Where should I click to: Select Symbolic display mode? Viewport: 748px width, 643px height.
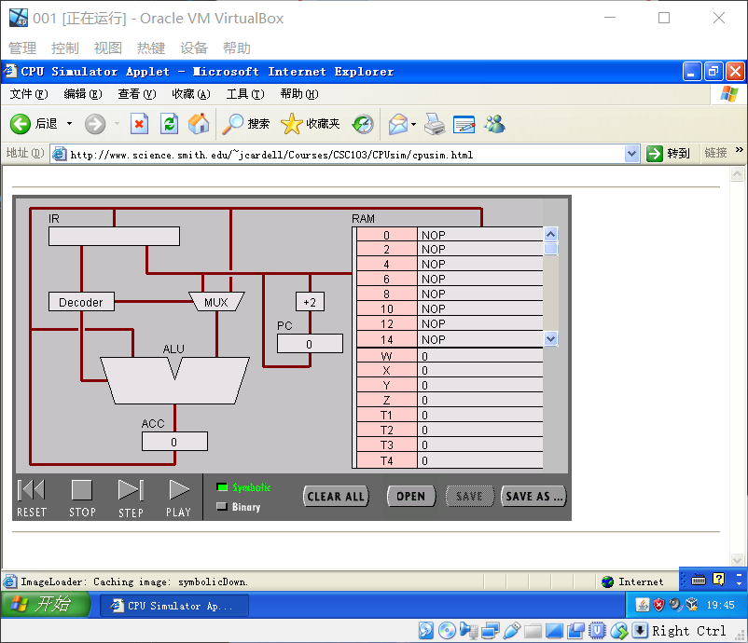coord(222,487)
